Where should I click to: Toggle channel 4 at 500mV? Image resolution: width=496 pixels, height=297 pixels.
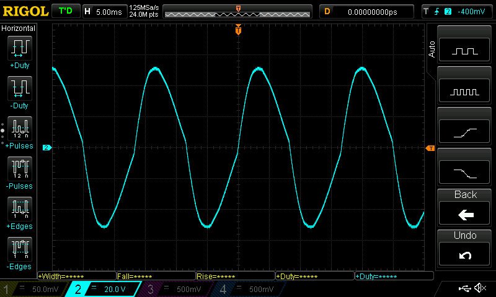click(x=249, y=289)
